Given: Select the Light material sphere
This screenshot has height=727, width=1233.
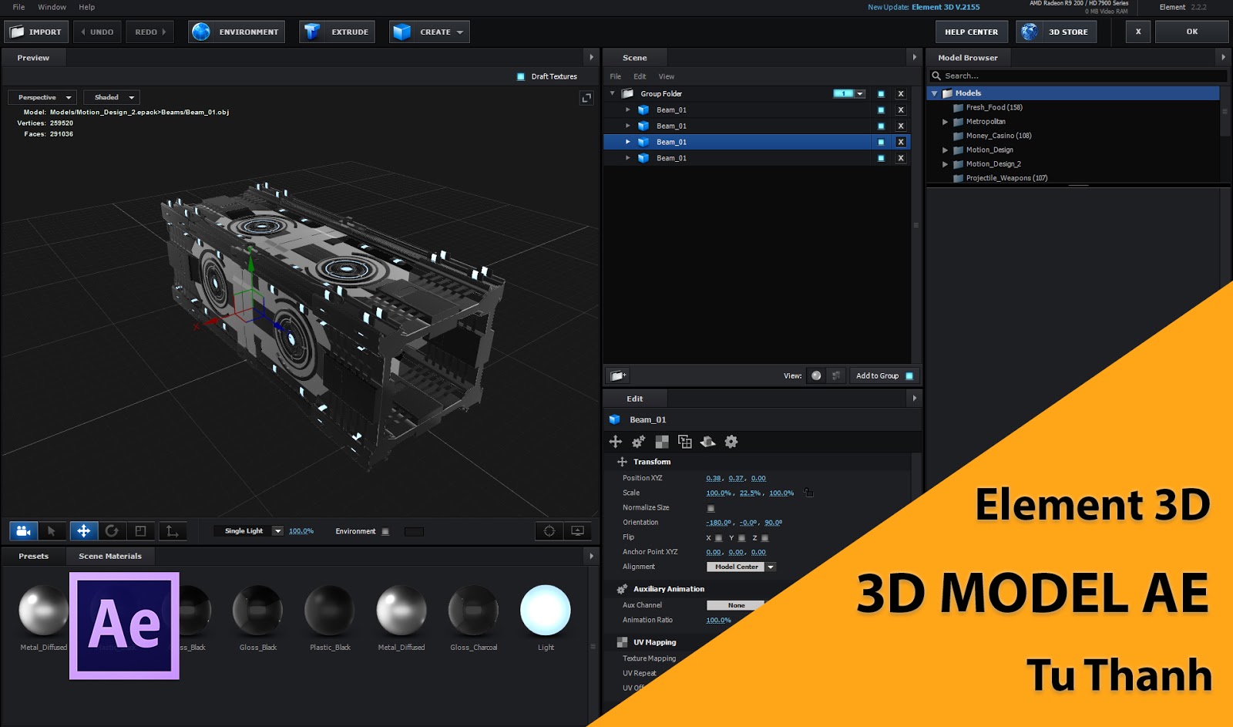Looking at the screenshot, I should point(546,611).
